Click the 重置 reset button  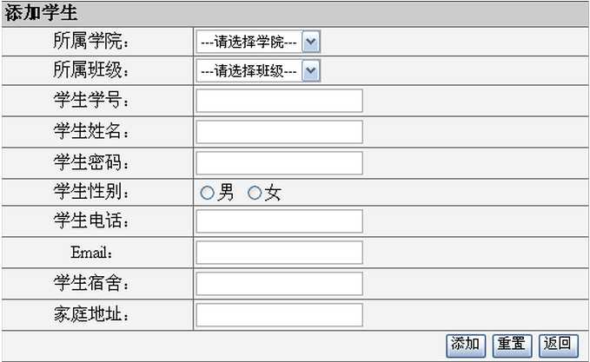(x=512, y=345)
